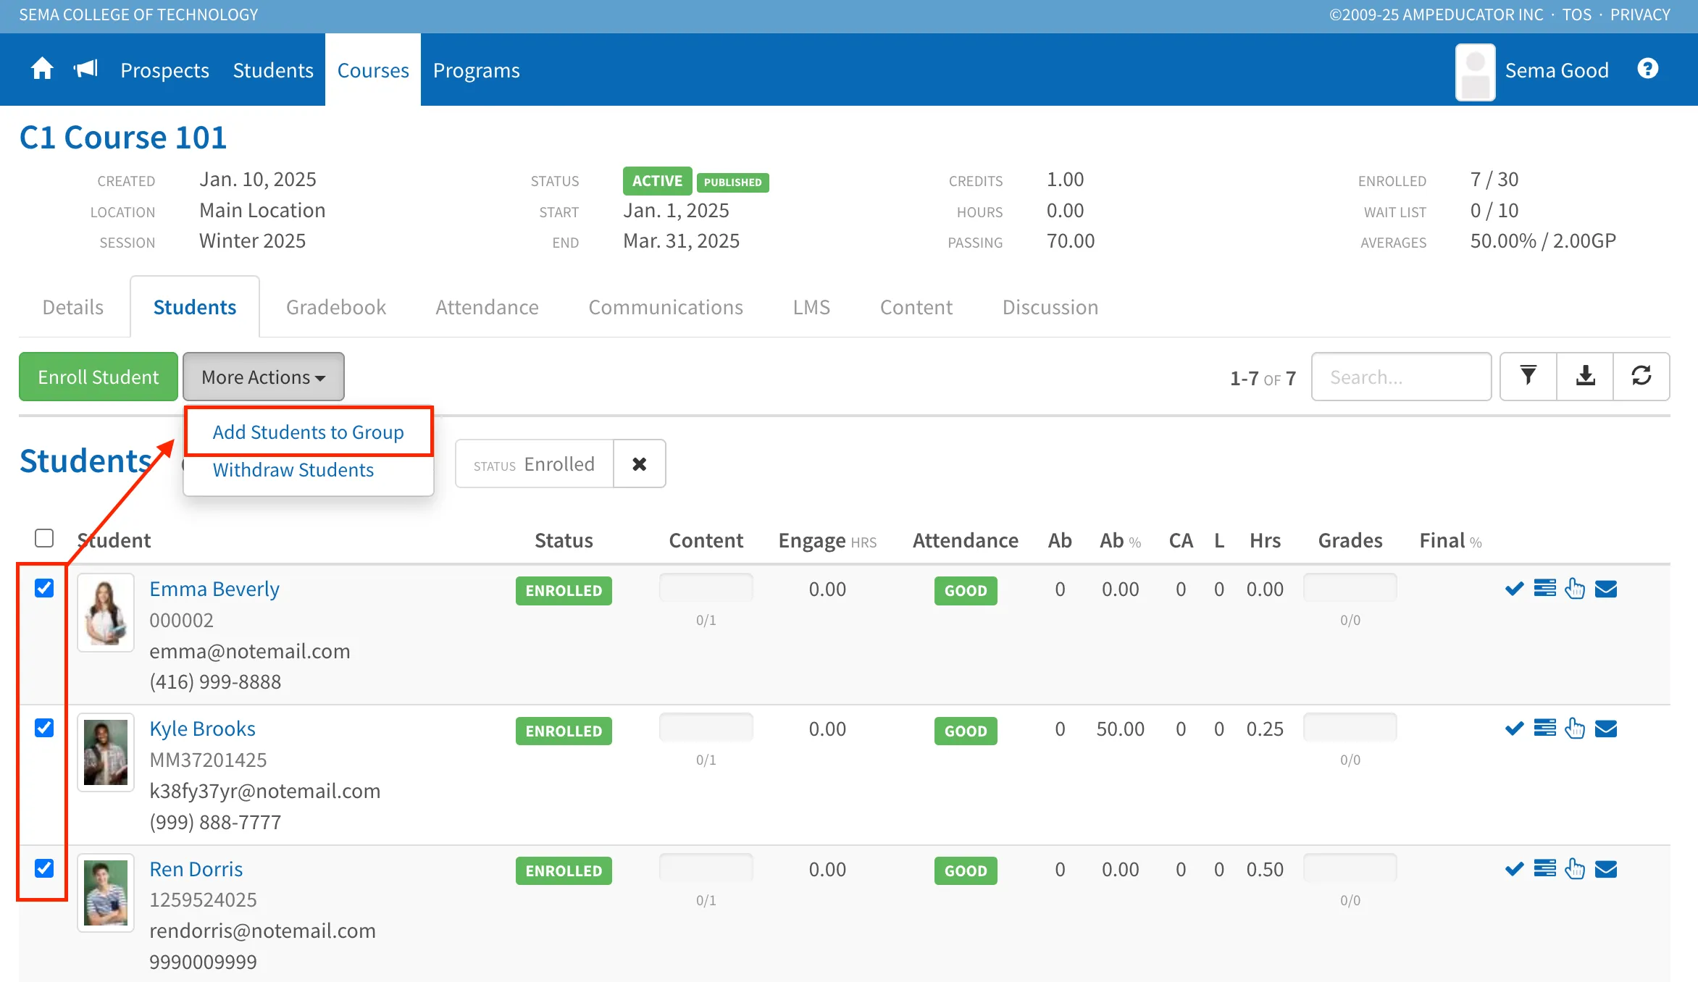Viewport: 1698px width, 982px height.
Task: Click the download export icon
Action: click(1585, 377)
